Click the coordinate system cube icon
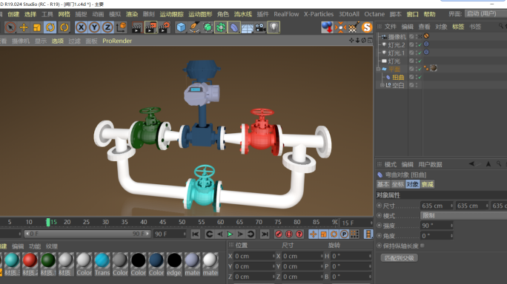The width and height of the screenshot is (507, 284). coord(122,27)
